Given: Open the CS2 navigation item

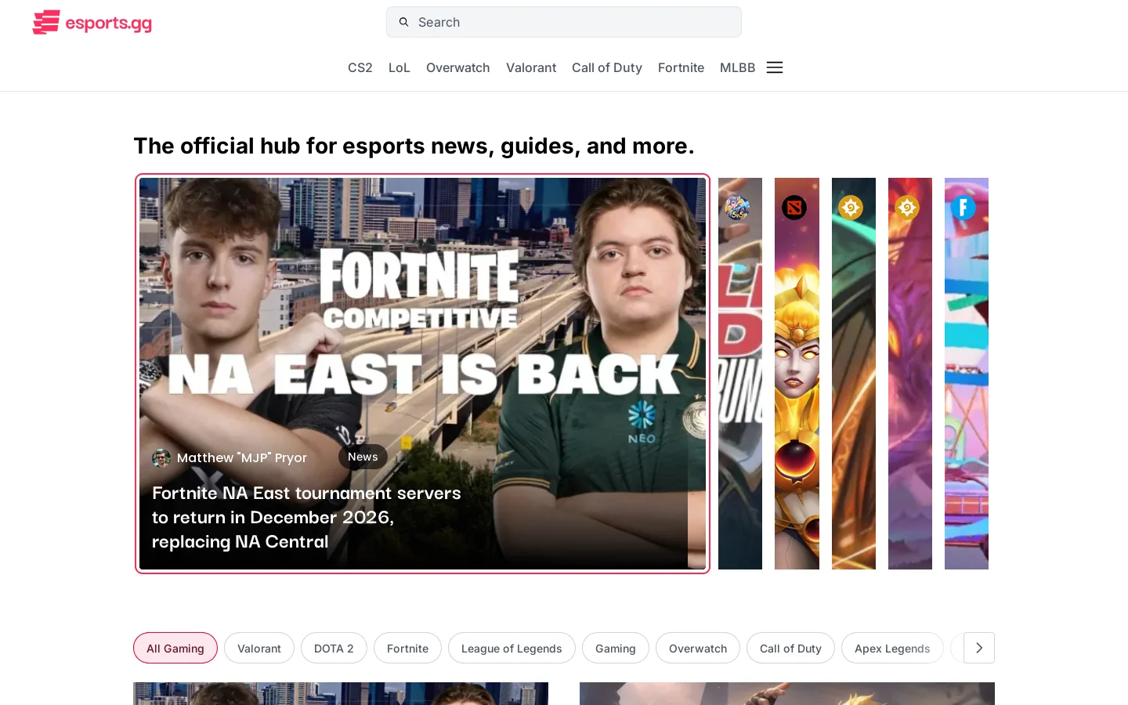Looking at the screenshot, I should point(360,67).
